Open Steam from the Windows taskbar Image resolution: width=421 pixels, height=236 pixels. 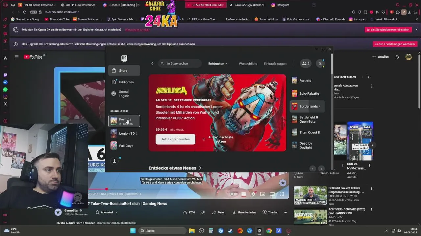pyautogui.click(x=230, y=231)
